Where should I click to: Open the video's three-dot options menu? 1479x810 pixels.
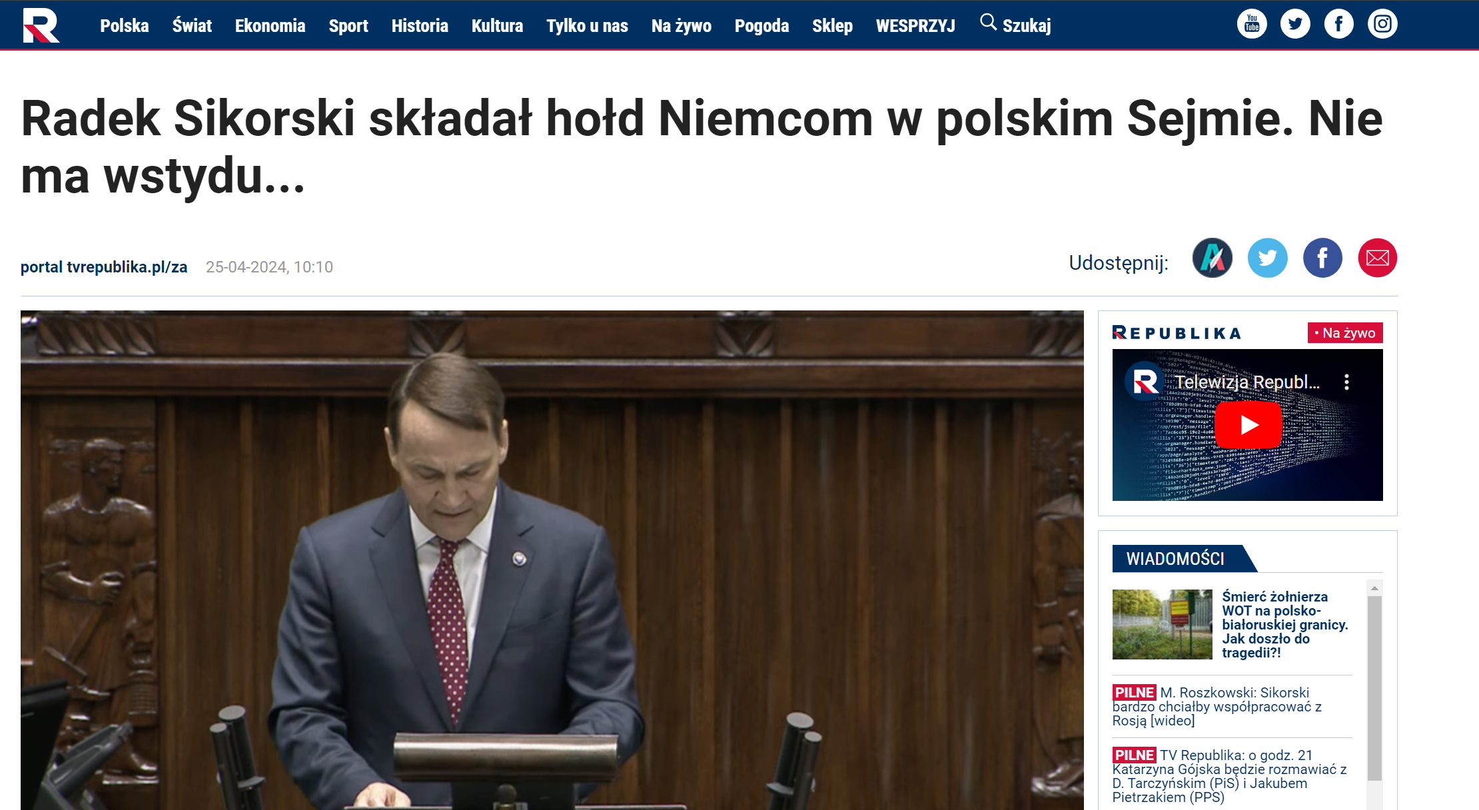(1346, 382)
